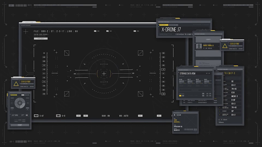Click the 0 mark on the left vertical scale
The height and width of the screenshot is (147, 262).
(x=44, y=73)
